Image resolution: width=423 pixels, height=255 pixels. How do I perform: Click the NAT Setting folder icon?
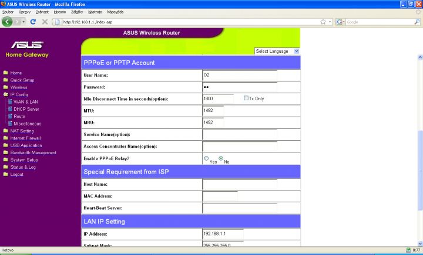tap(5, 131)
